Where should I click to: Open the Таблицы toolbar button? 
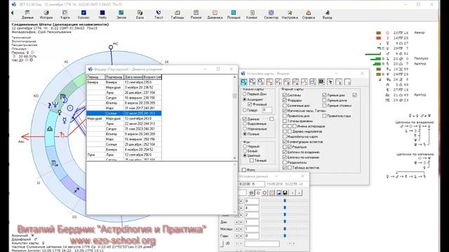177,15
